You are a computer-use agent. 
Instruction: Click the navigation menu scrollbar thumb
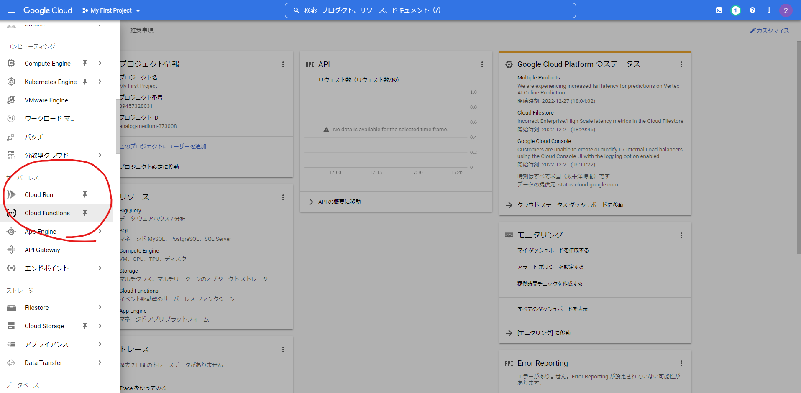(x=118, y=126)
